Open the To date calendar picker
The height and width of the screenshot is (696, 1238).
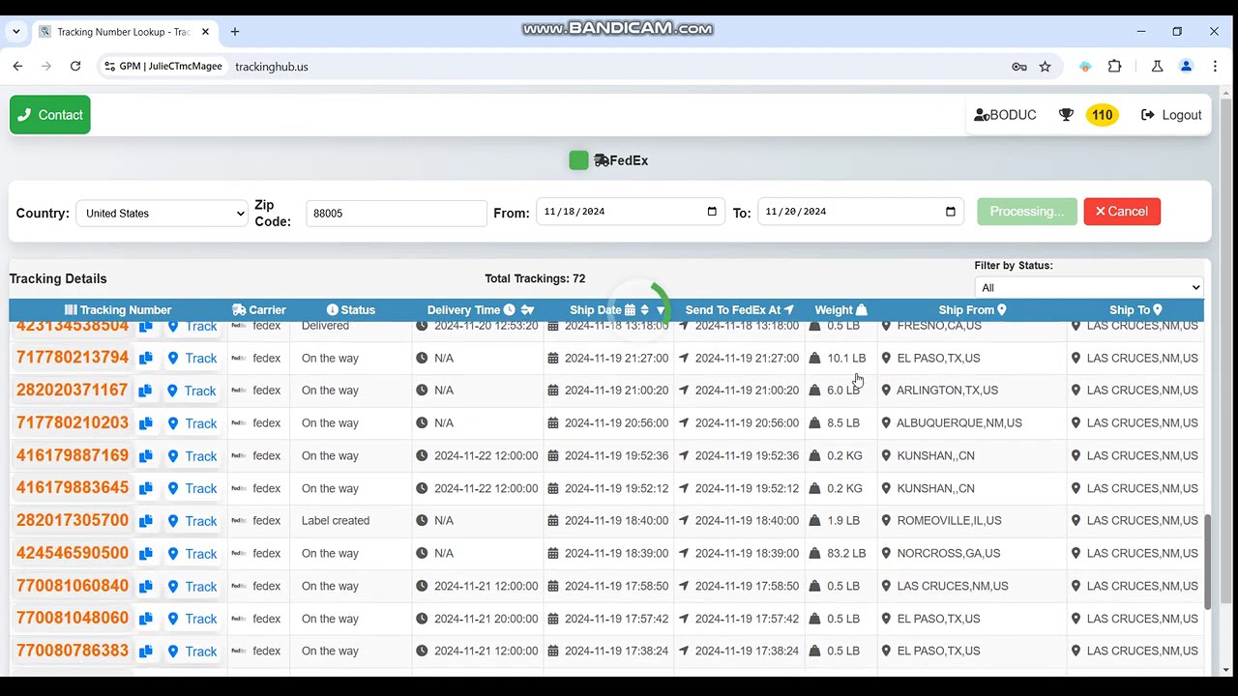(950, 212)
